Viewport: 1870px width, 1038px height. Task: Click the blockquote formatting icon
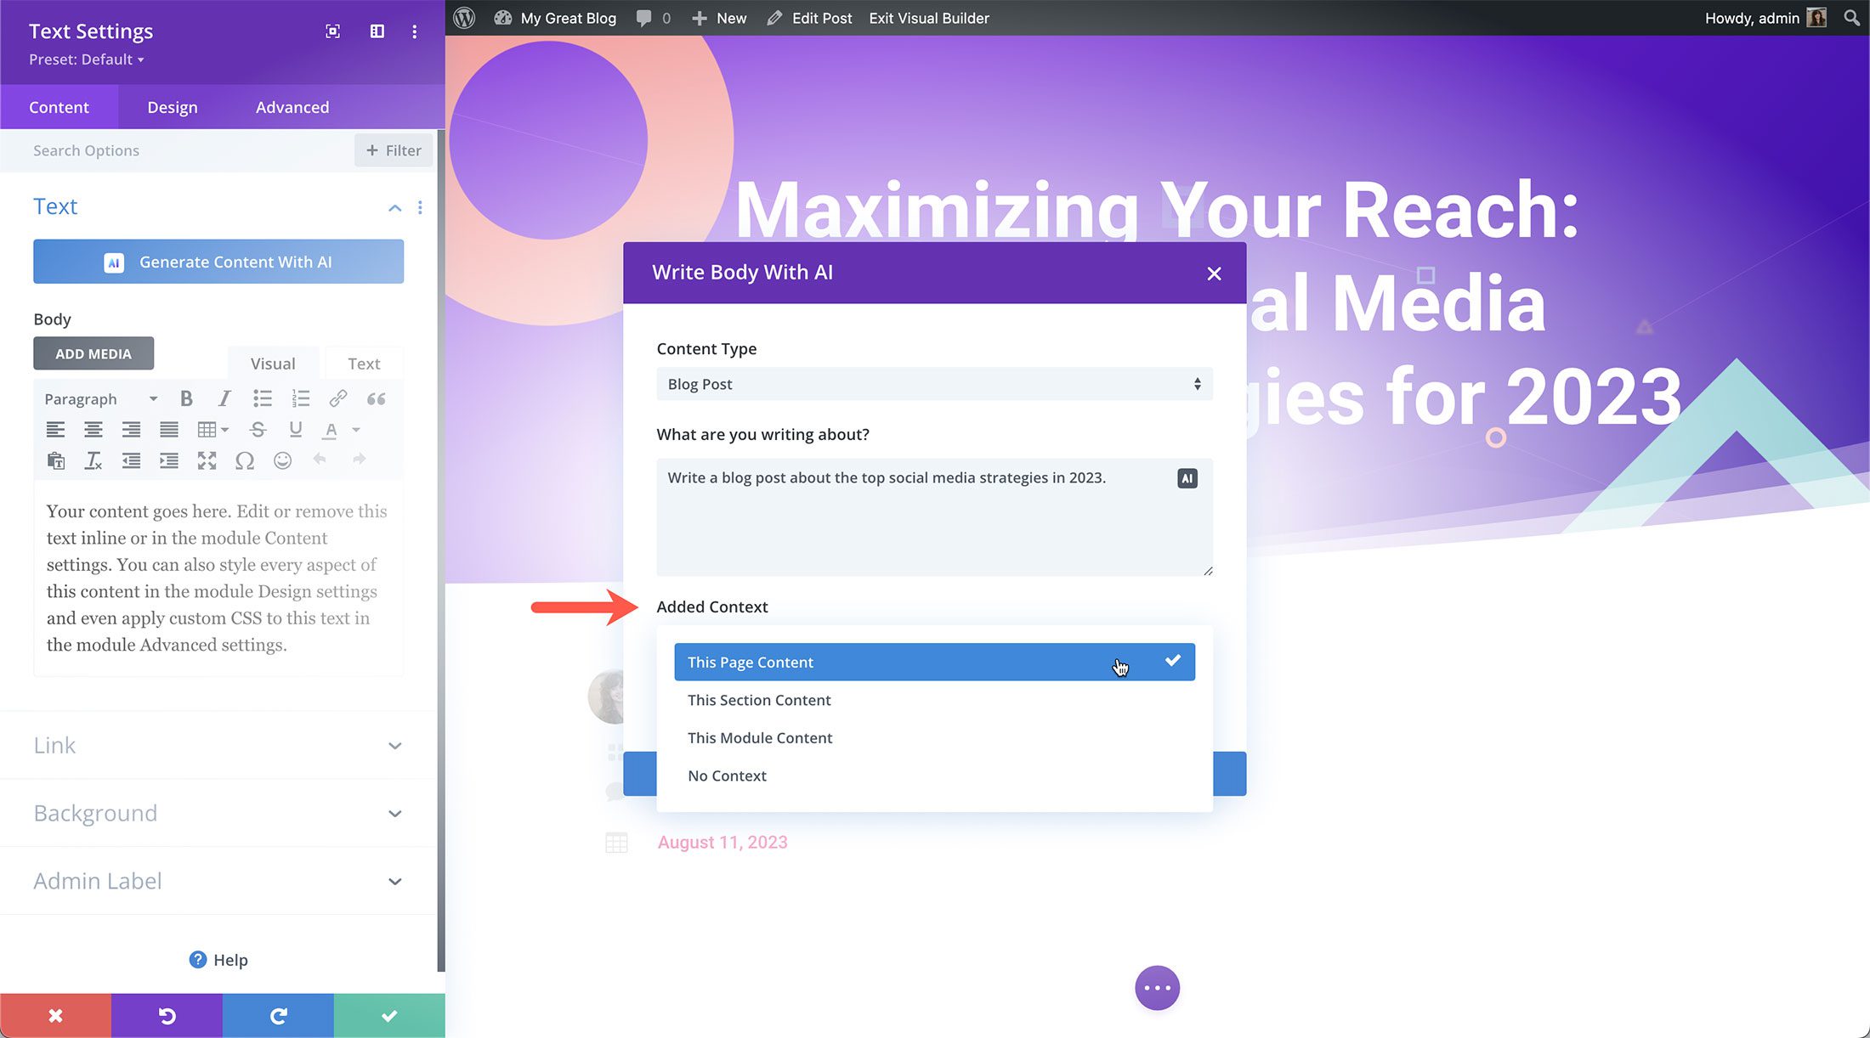click(x=377, y=399)
